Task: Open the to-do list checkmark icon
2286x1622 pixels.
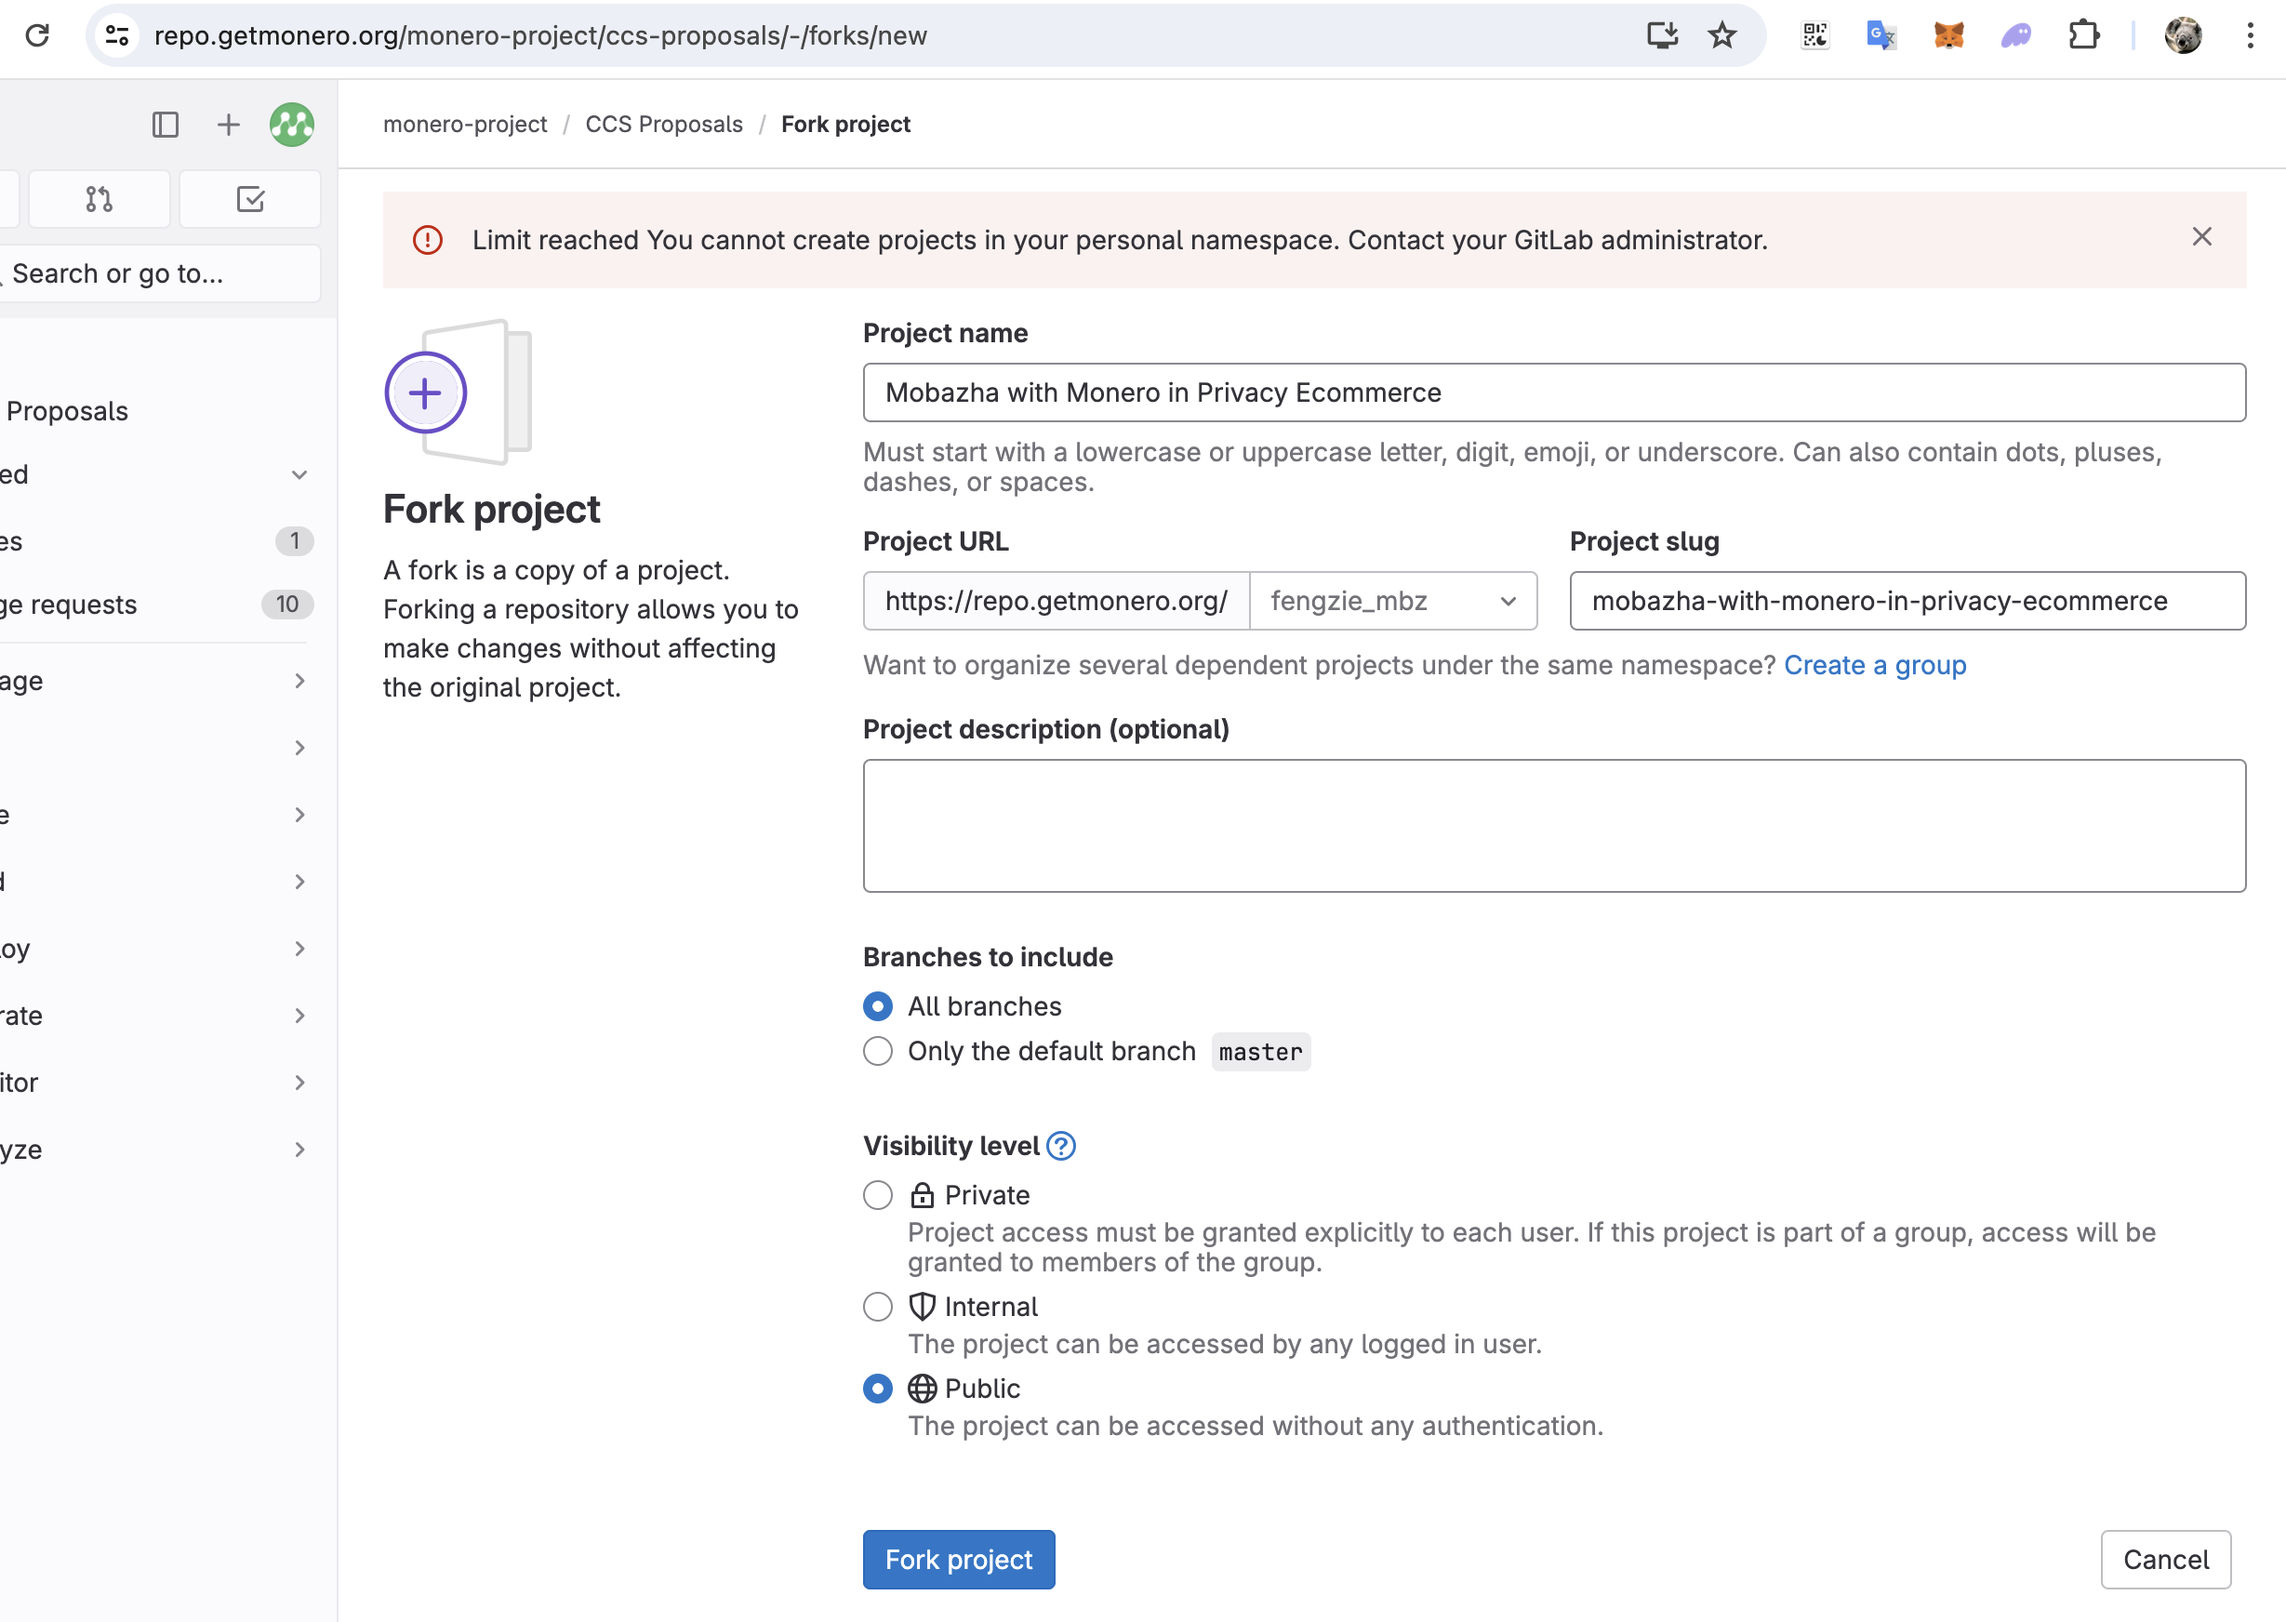Action: tap(249, 200)
